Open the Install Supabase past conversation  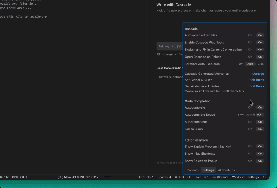pos(171,77)
